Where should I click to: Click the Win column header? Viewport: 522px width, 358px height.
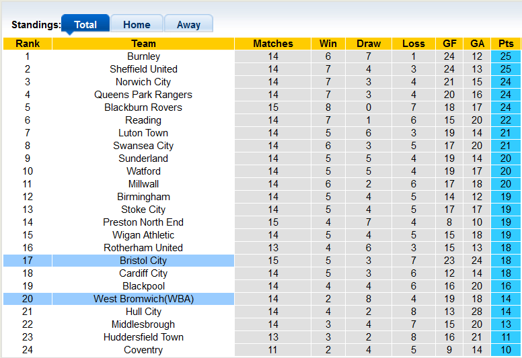click(328, 44)
